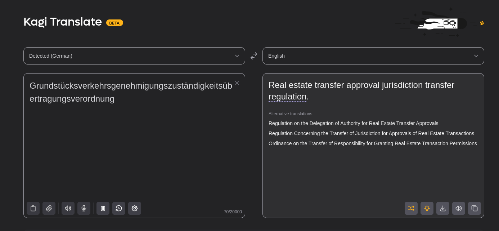Viewport: 499px width, 231px height.
Task: Play audio of the English translation
Action: (459, 208)
